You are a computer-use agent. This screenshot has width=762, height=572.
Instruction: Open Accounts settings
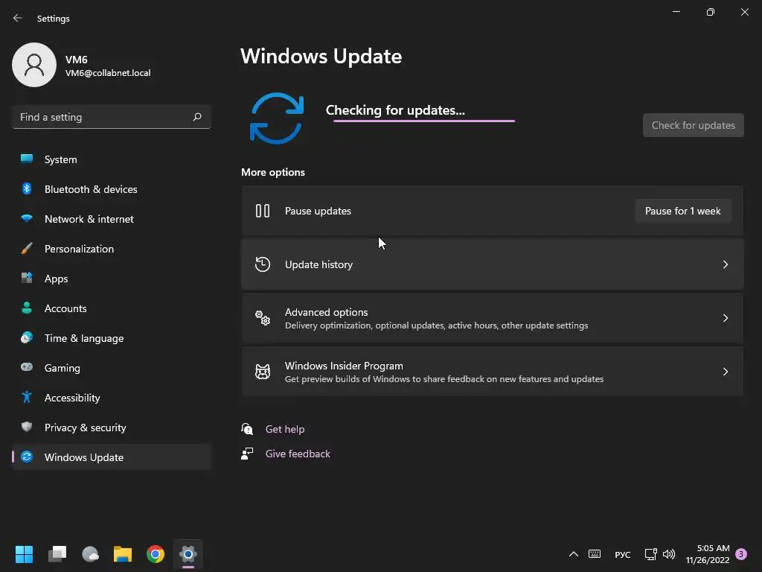point(112,308)
